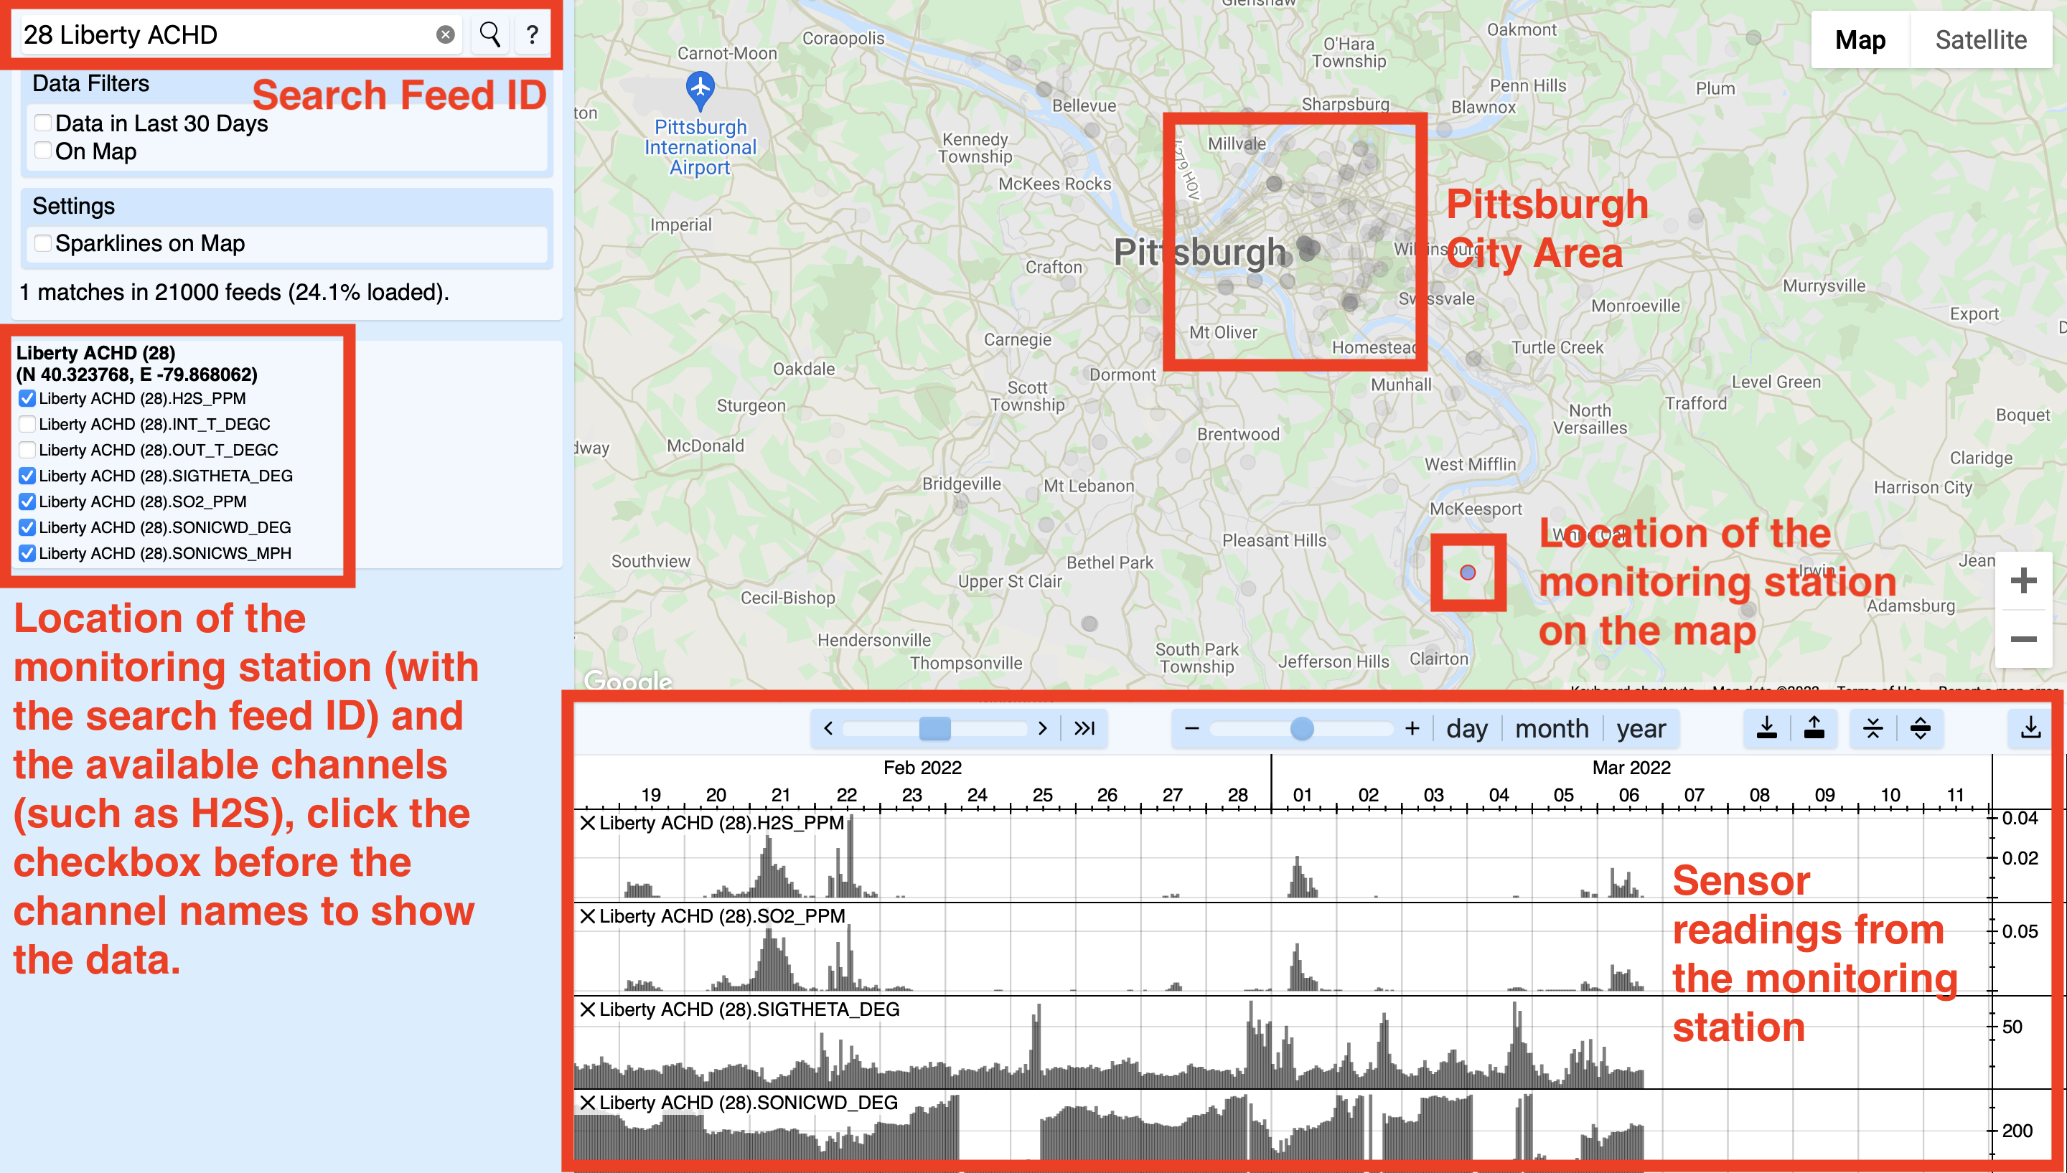Screen dimensions: 2067x1173
Task: Step timeline backward with left arrow
Action: 828,728
